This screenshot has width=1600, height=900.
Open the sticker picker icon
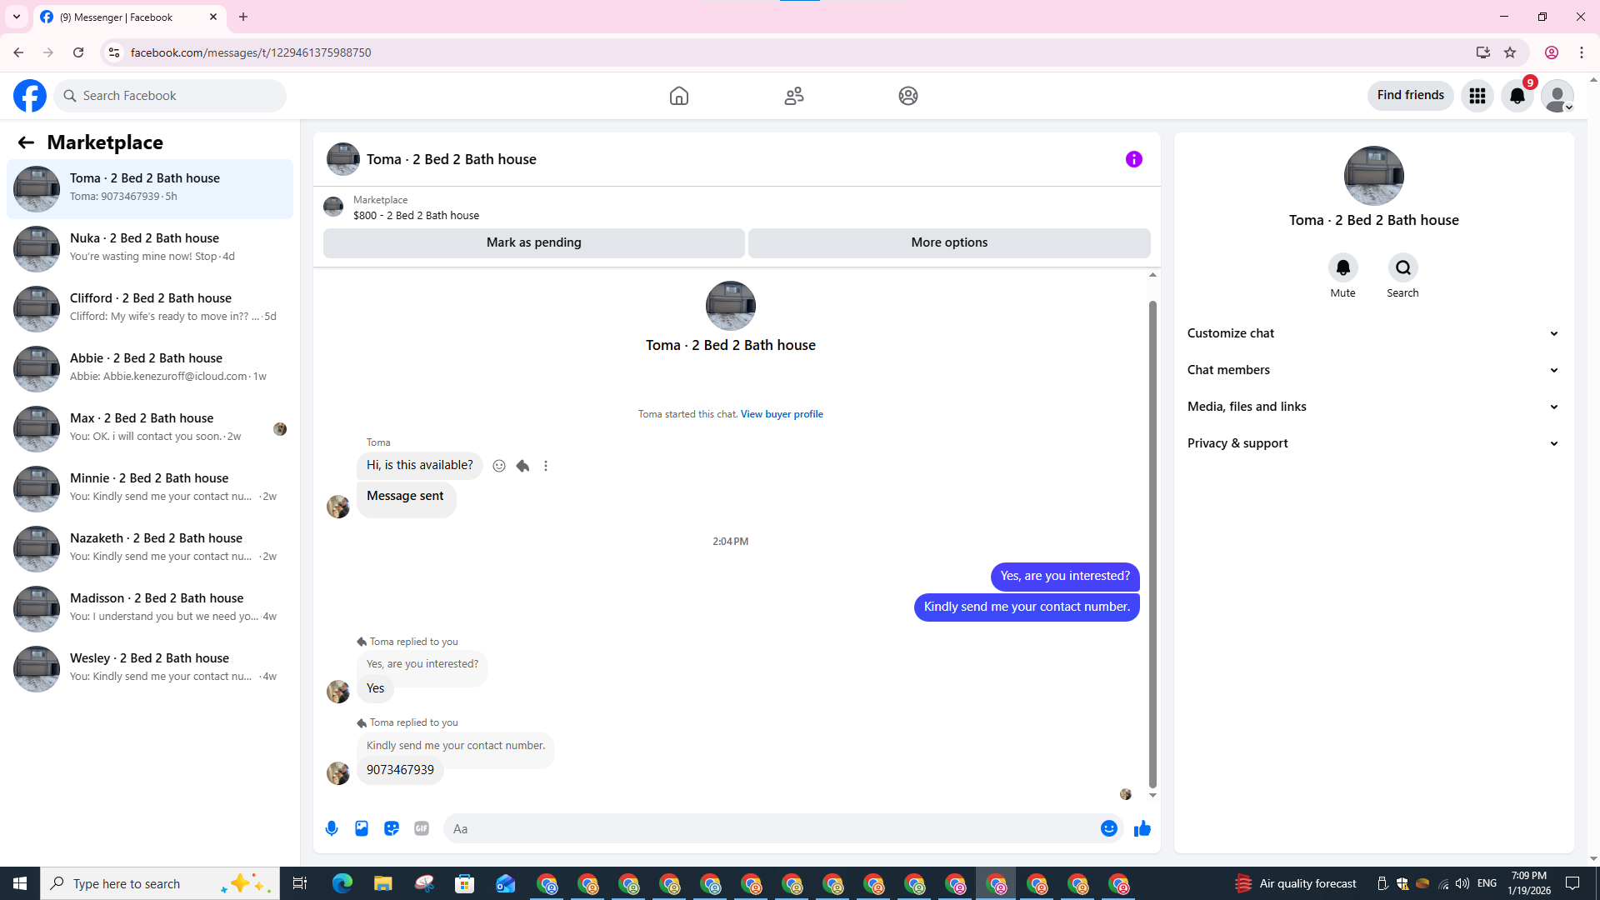[x=392, y=828]
